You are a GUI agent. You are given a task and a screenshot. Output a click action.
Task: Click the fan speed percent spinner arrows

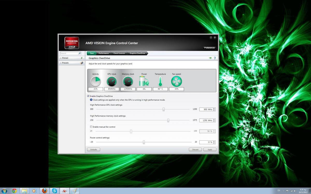(x=214, y=131)
